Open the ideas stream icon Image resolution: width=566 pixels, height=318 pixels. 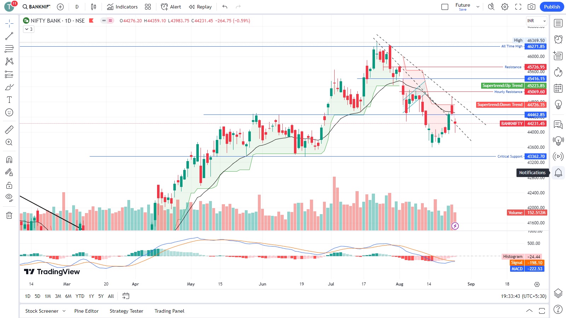[558, 141]
